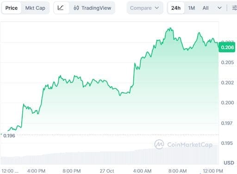The width and height of the screenshot is (237, 174).
Task: Click the TradingView candlestick icon
Action: point(76,8)
